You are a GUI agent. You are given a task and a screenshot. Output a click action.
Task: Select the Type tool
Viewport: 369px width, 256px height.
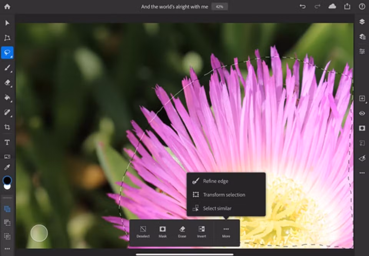[7, 142]
